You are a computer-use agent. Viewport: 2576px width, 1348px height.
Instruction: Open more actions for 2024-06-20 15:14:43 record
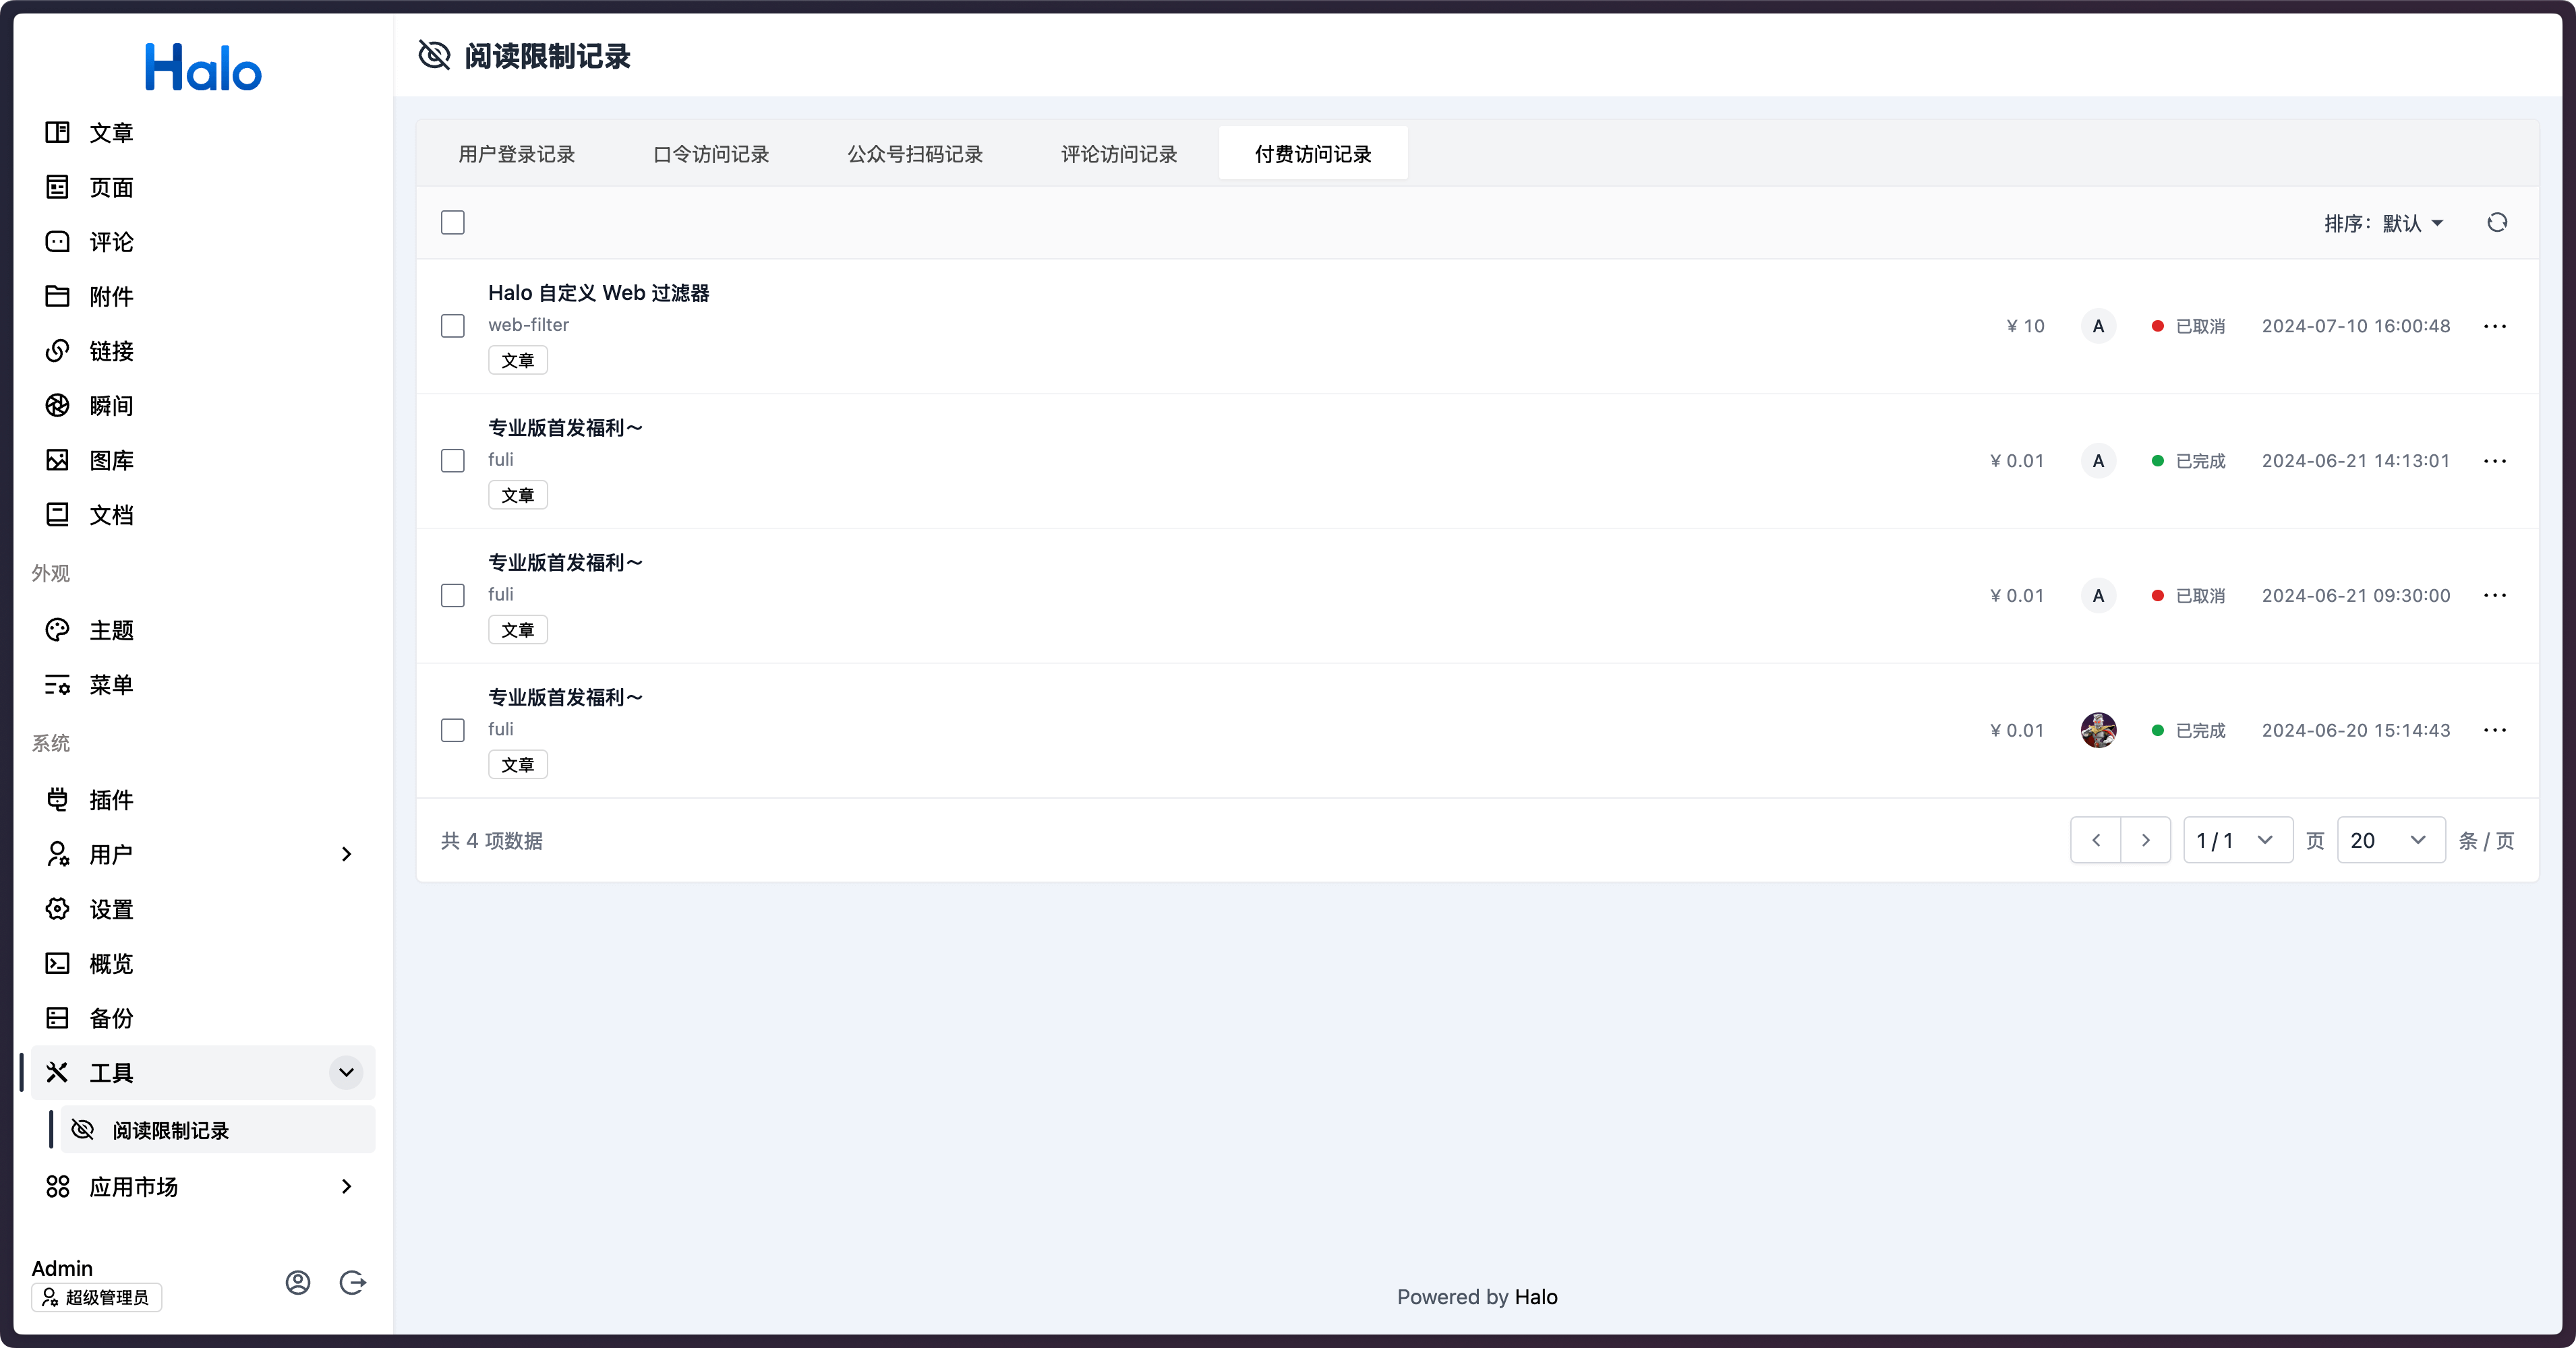click(x=2495, y=731)
